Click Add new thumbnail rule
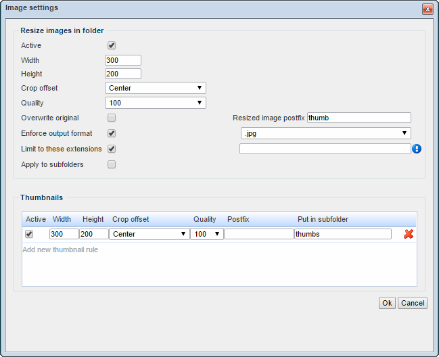The height and width of the screenshot is (357, 439). 60,249
